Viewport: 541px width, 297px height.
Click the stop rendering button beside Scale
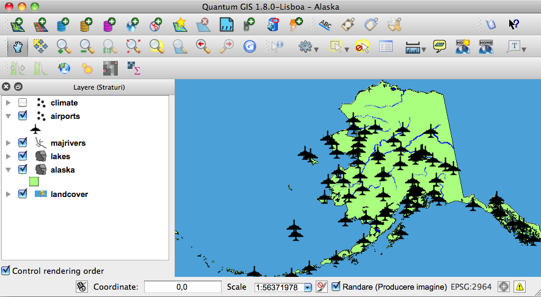pos(322,287)
